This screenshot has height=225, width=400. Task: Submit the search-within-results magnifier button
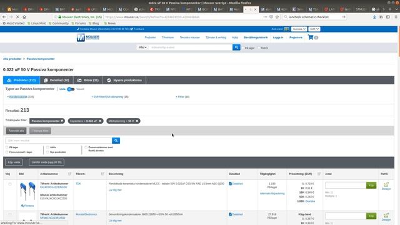(116, 141)
